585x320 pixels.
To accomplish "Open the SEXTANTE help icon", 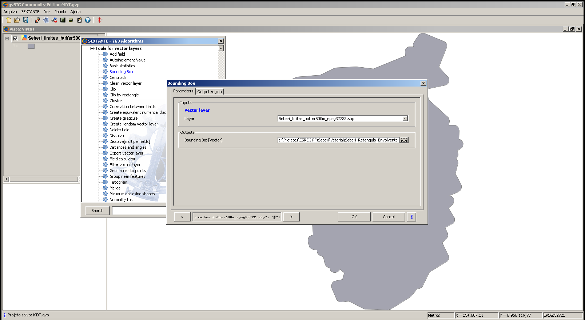I will coord(88,20).
